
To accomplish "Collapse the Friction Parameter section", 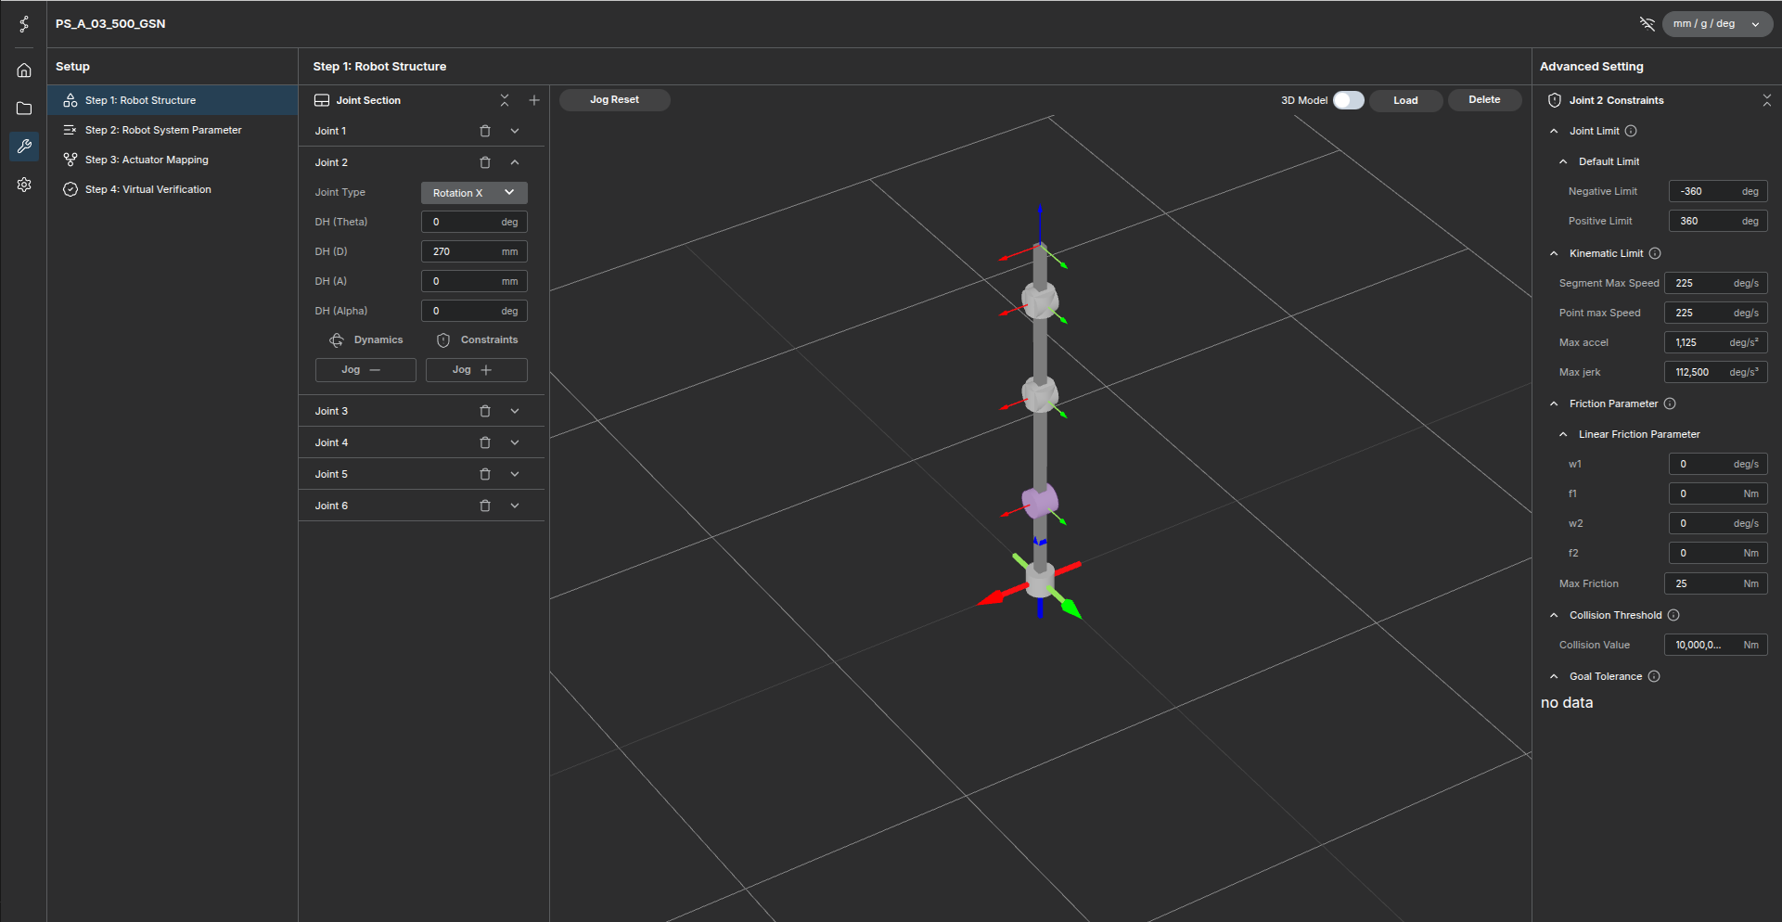I will [x=1555, y=403].
